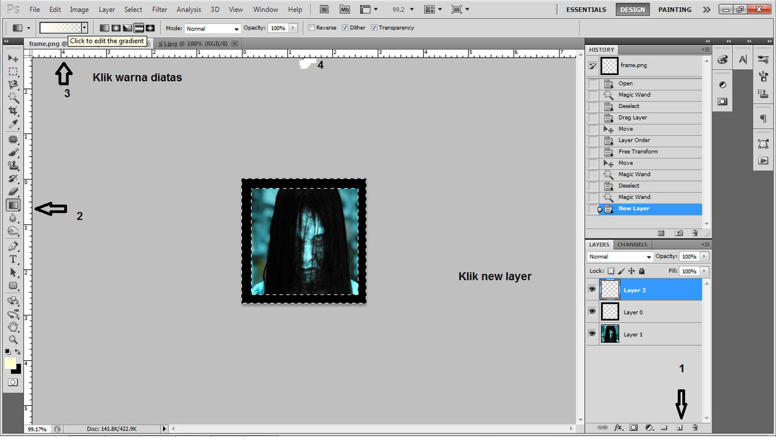This screenshot has width=776, height=441.
Task: Select the Hand tool
Action: pyautogui.click(x=13, y=326)
